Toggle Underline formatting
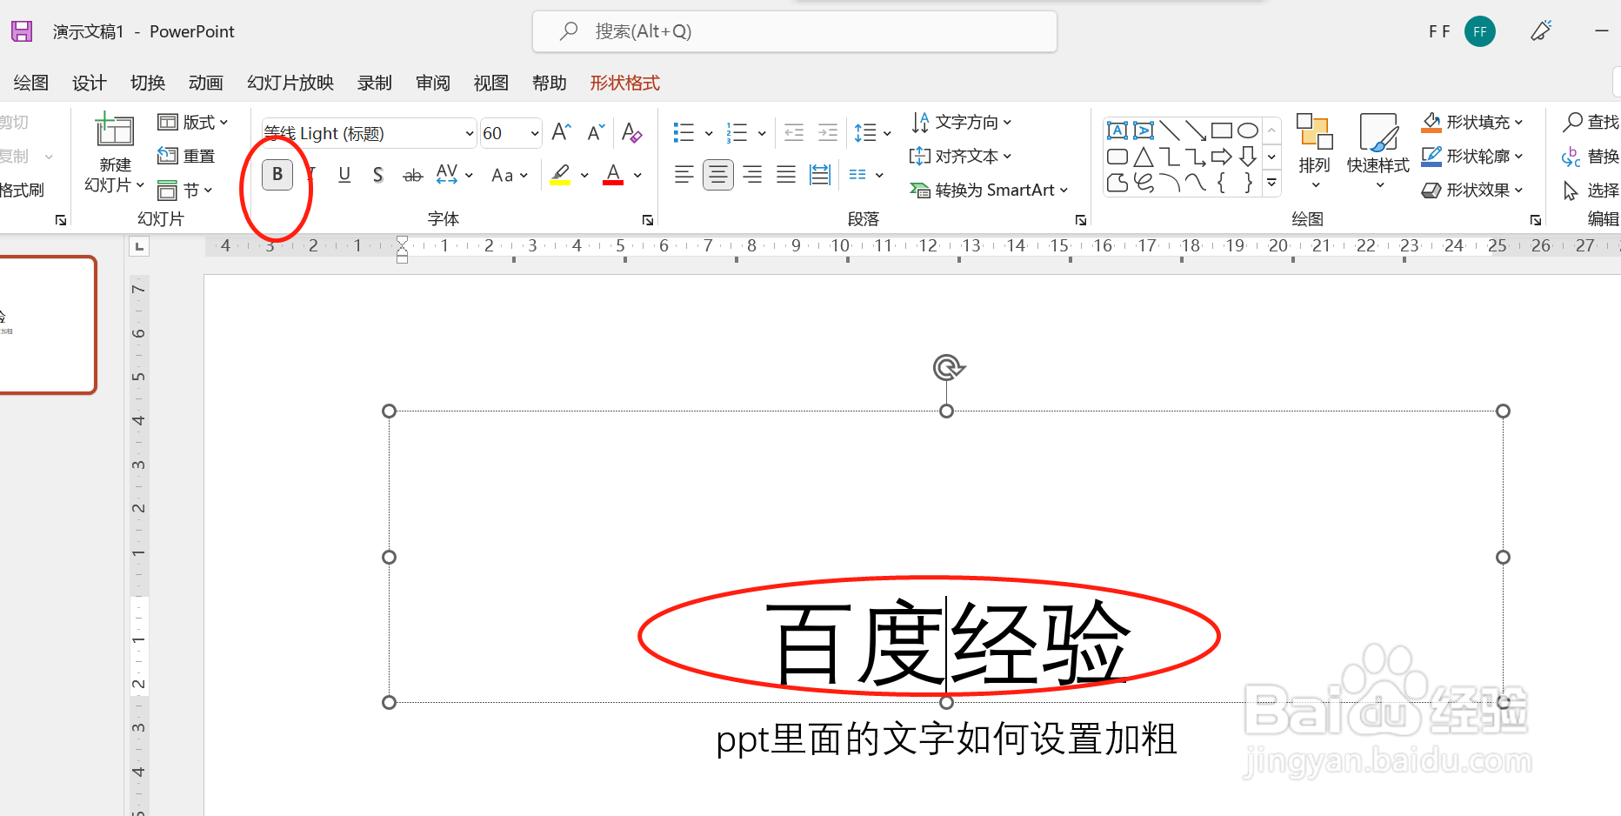 (344, 175)
